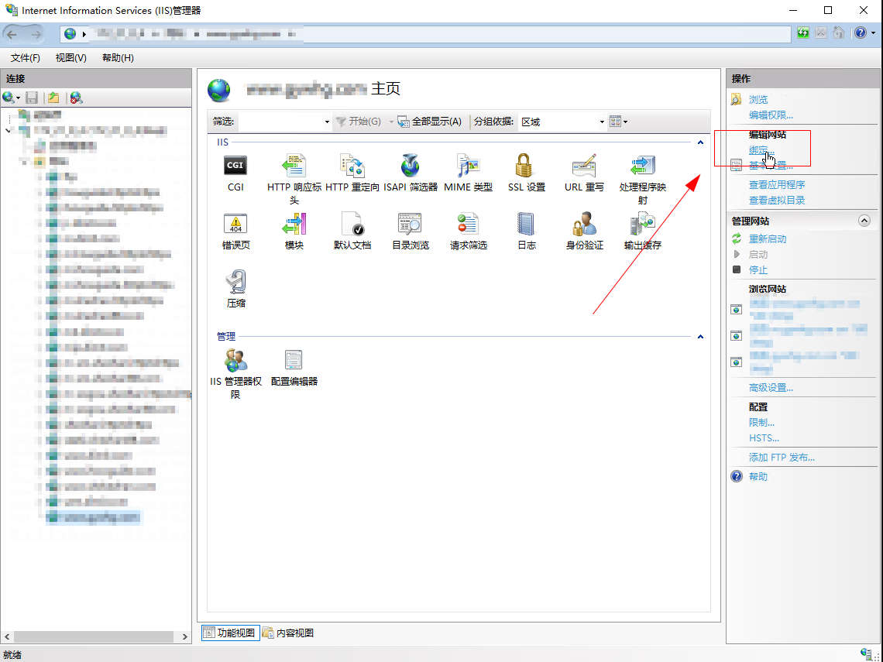Screen dimensions: 883x662
Task: Click the back navigation arrow
Action: pyautogui.click(x=12, y=34)
